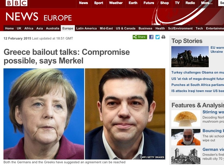Screen dimensions: 224x165
Task: Click the print article icon
Action: tap(163, 37)
